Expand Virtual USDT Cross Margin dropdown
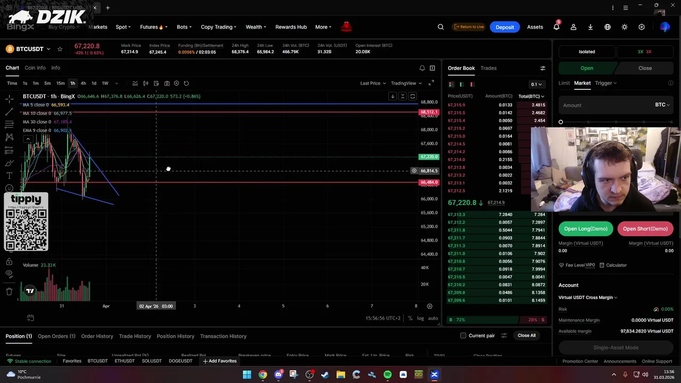Screen dimensions: 681x383 click(588, 297)
